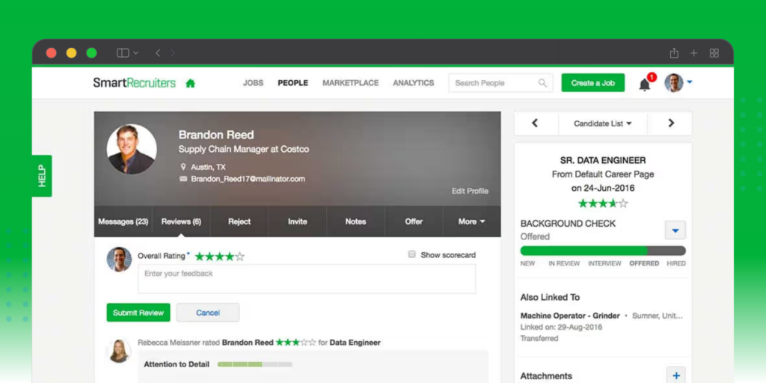The height and width of the screenshot is (383, 766).
Task: Click the Submit Review button
Action: 138,313
